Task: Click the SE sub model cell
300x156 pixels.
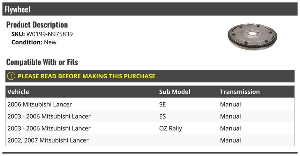Action: coord(162,104)
